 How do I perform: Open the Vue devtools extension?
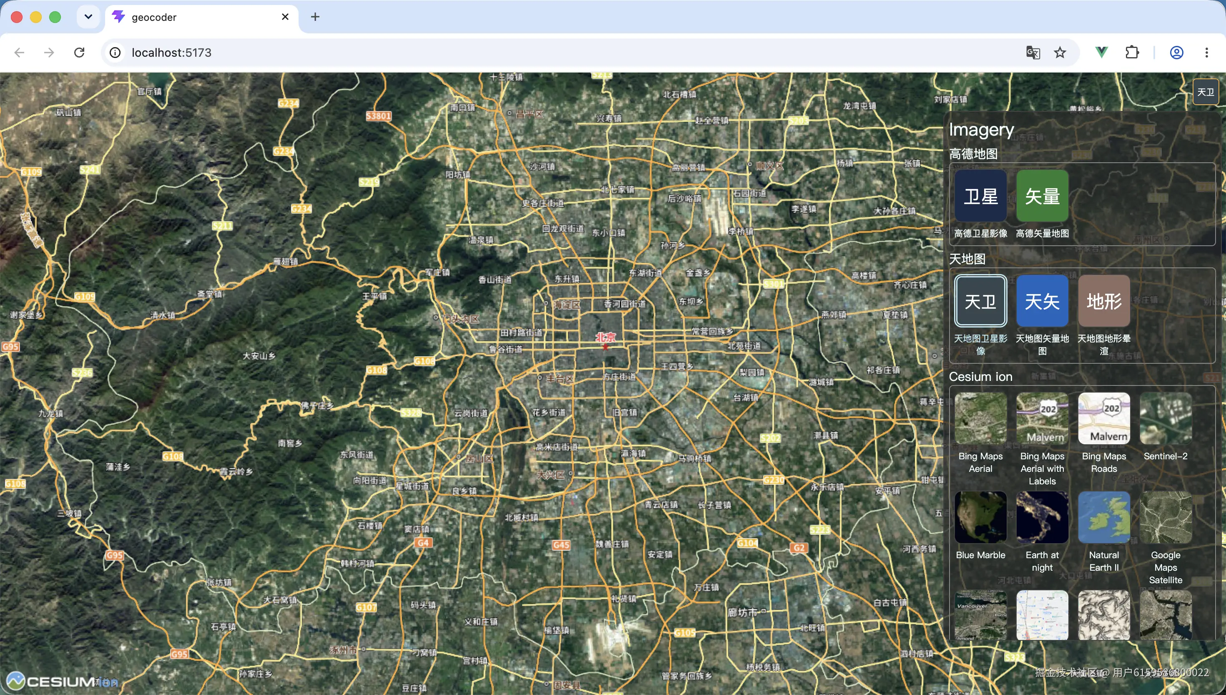pos(1101,53)
